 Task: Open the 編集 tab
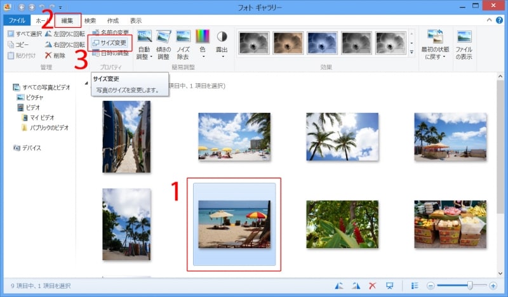click(x=67, y=20)
